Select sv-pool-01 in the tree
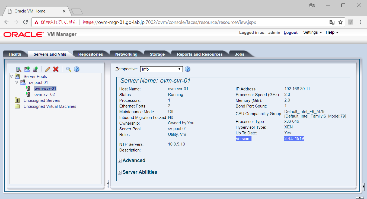This screenshot has height=199, width=367. pos(39,83)
